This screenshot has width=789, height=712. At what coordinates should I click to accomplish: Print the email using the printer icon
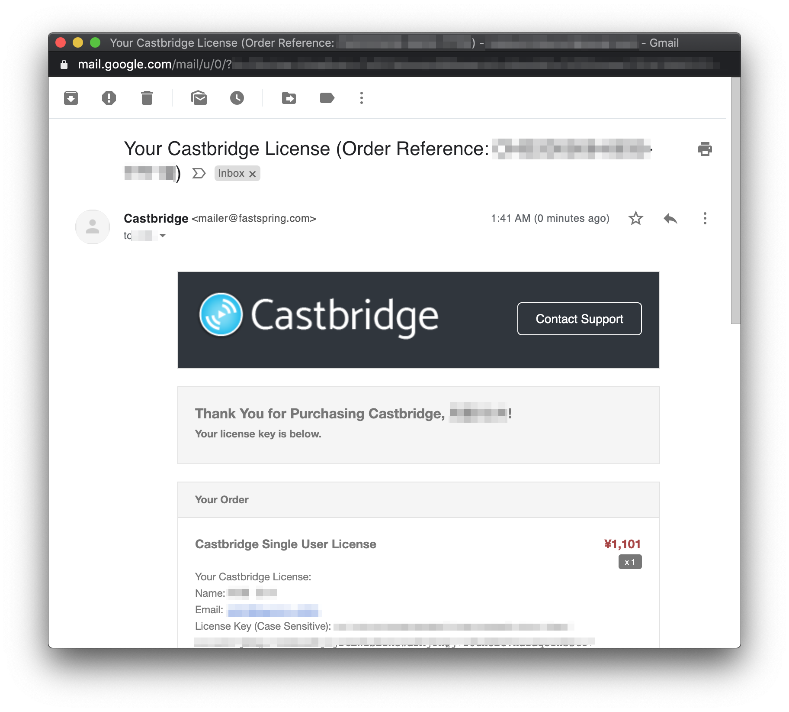click(x=705, y=149)
